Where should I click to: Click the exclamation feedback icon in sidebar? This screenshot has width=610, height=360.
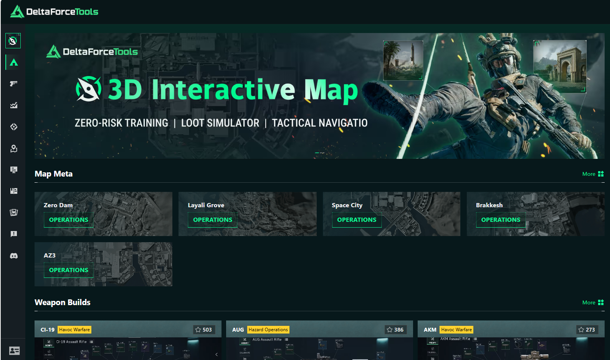(x=14, y=234)
